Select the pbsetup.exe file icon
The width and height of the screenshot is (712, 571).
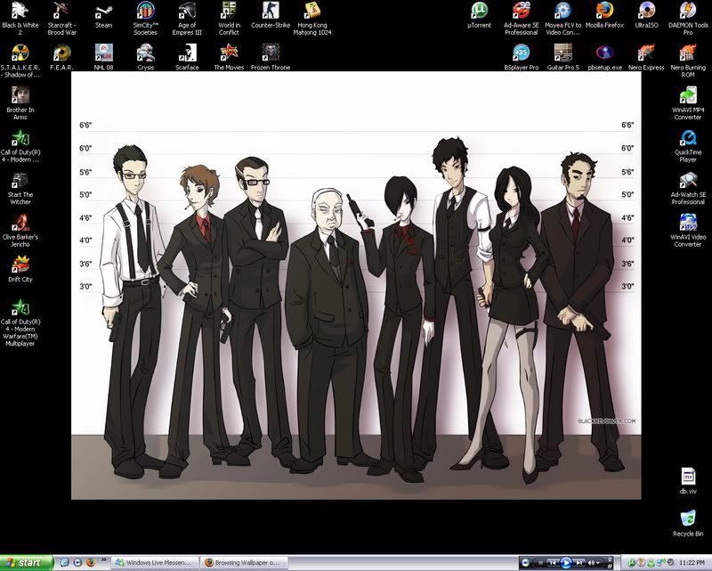tap(605, 57)
